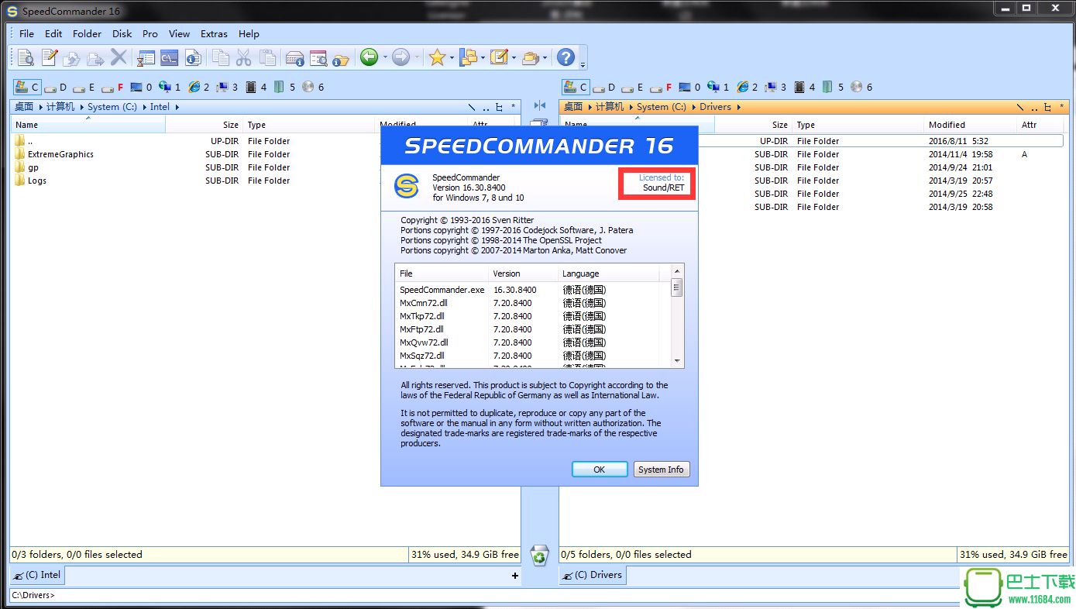The width and height of the screenshot is (1076, 609).
Task: Open desktop item 0 in right drive bar
Action: tap(689, 88)
